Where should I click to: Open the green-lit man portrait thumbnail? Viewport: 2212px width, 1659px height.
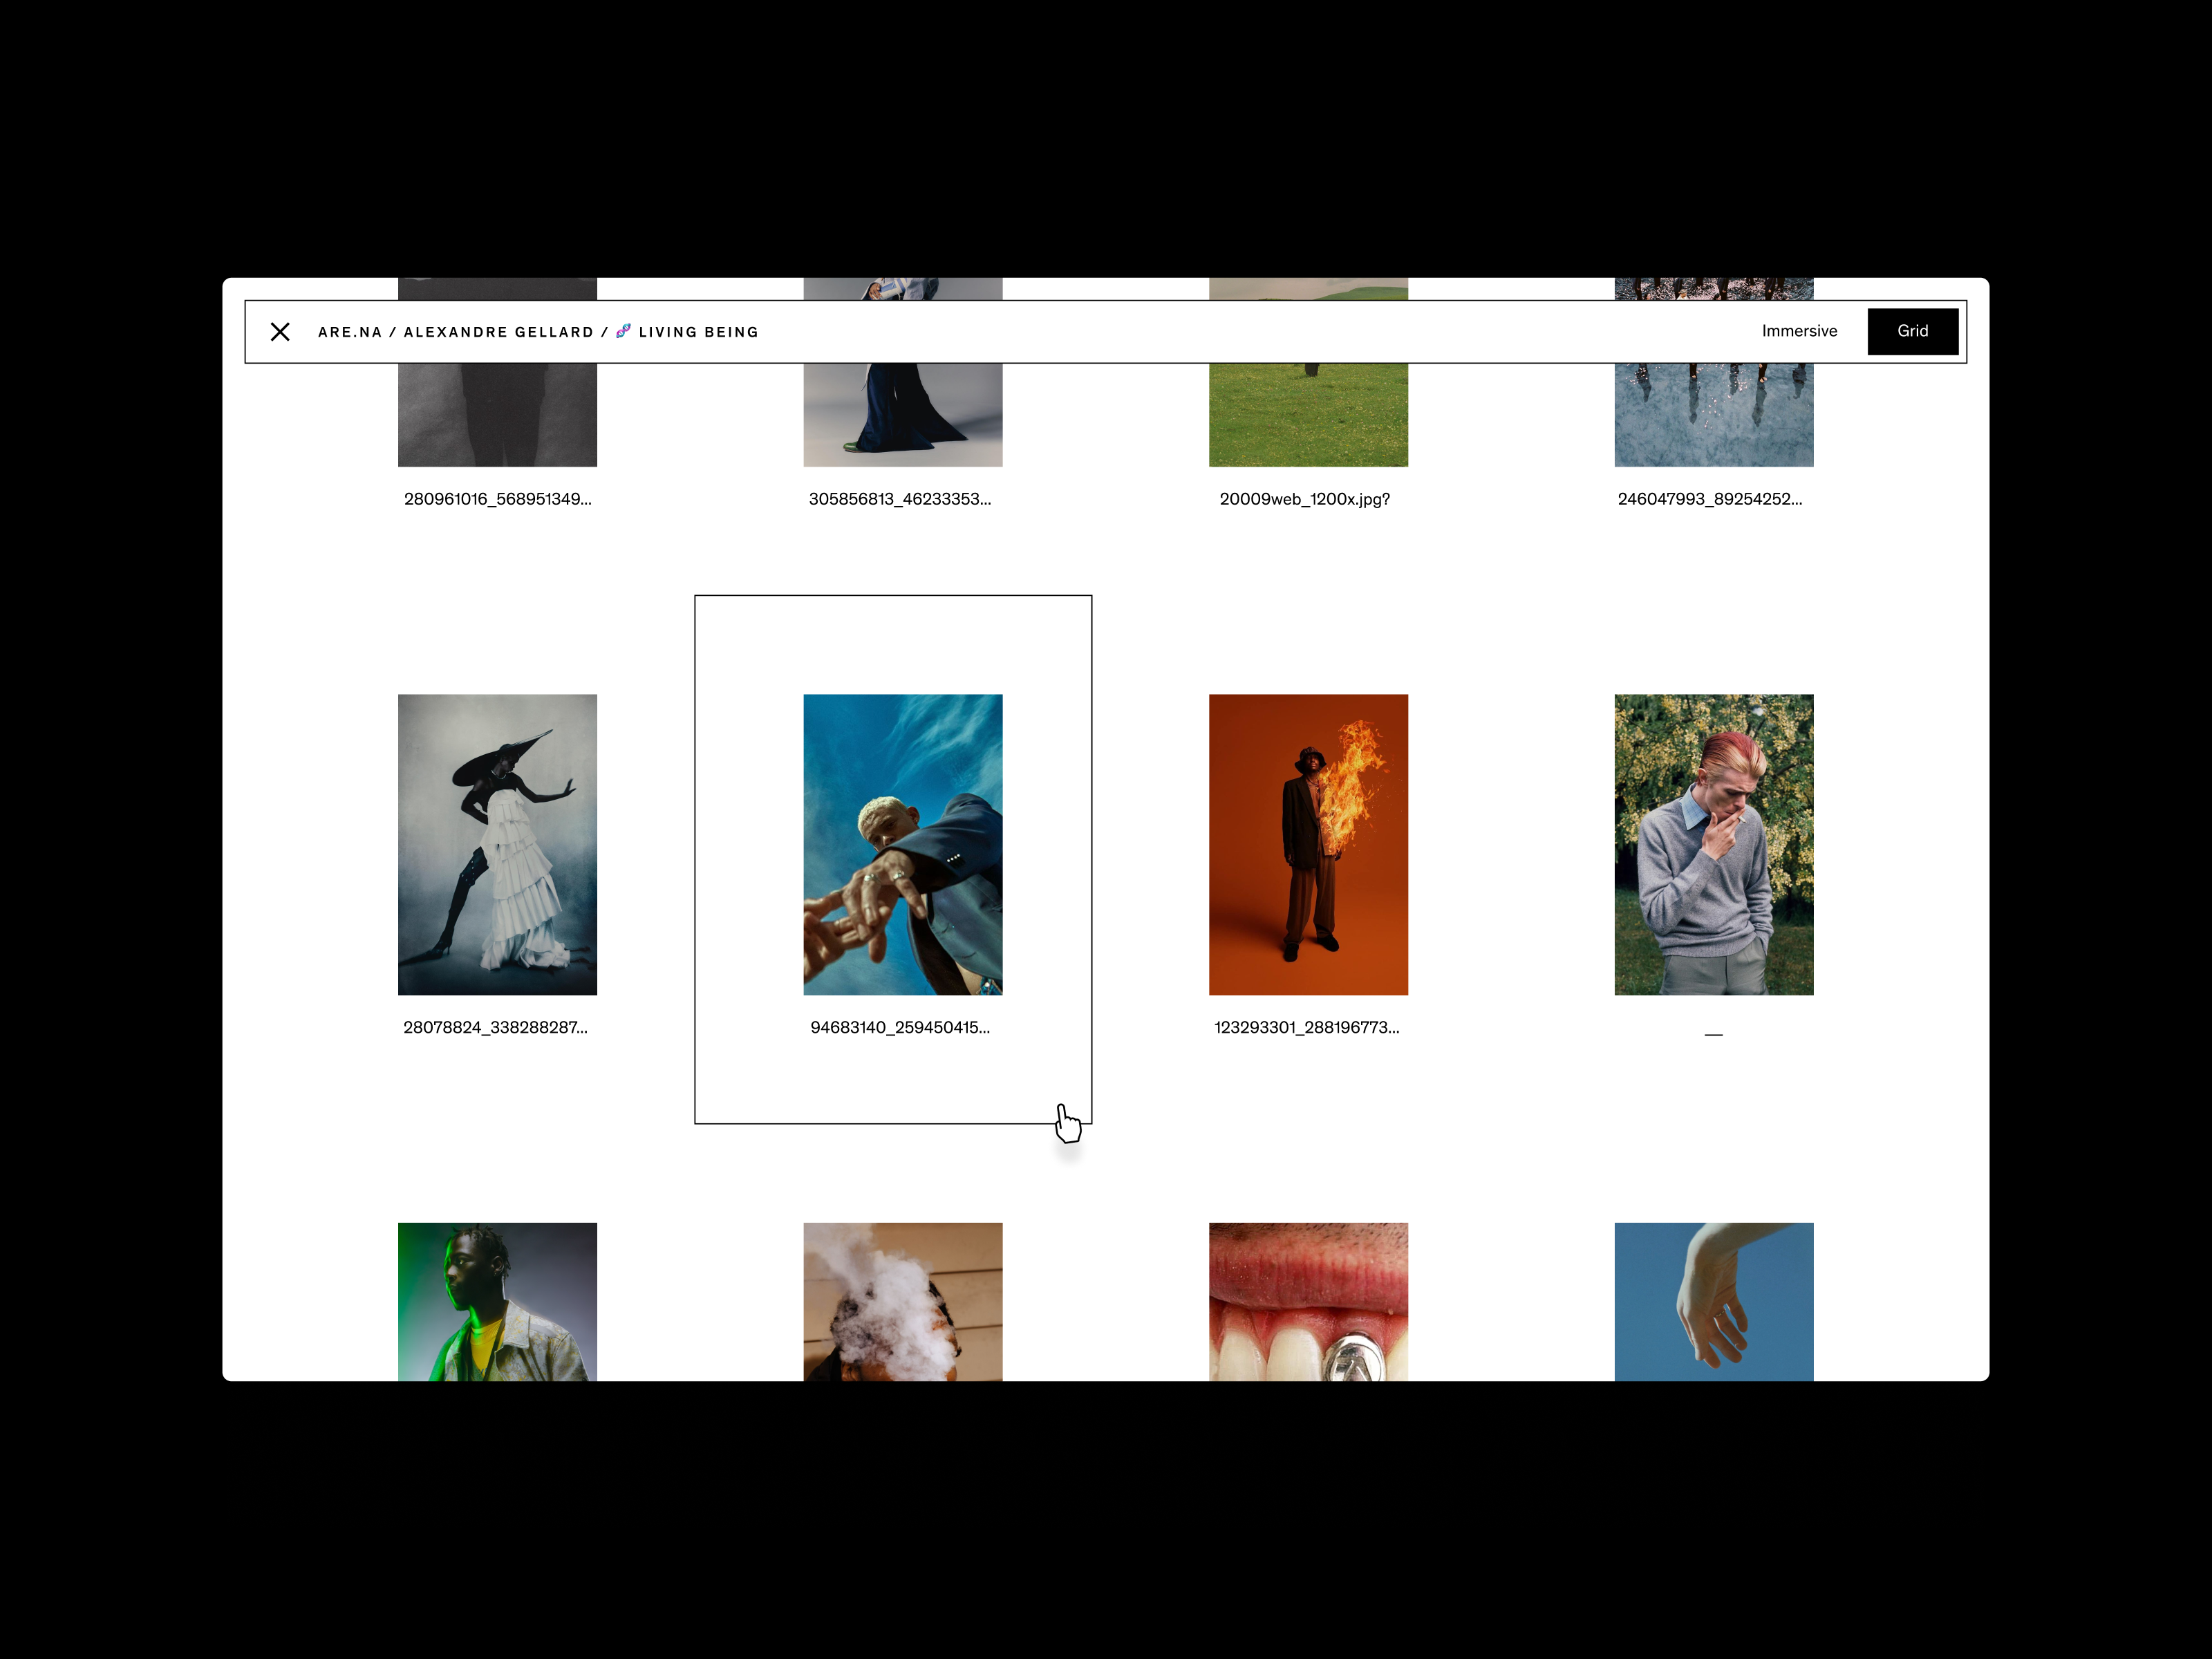[497, 1301]
